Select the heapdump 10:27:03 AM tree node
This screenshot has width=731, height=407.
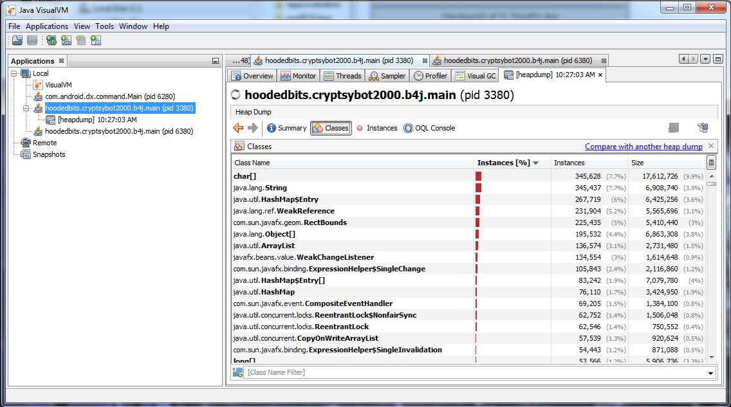pos(97,120)
